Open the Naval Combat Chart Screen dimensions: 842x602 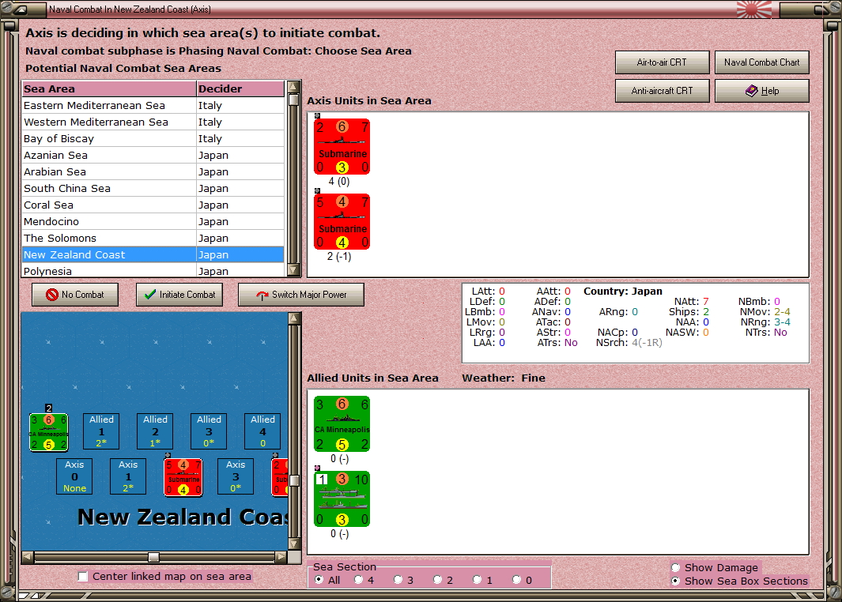762,62
